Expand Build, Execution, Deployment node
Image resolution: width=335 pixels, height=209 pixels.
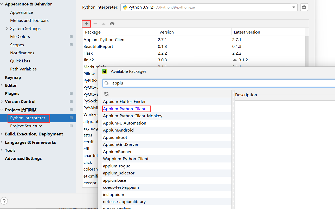point(2,134)
